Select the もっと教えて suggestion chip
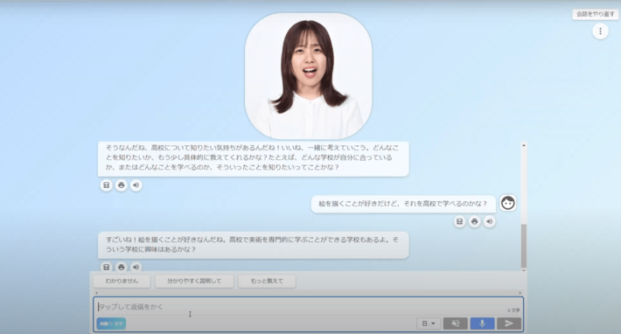This screenshot has height=334, width=621. [267, 281]
